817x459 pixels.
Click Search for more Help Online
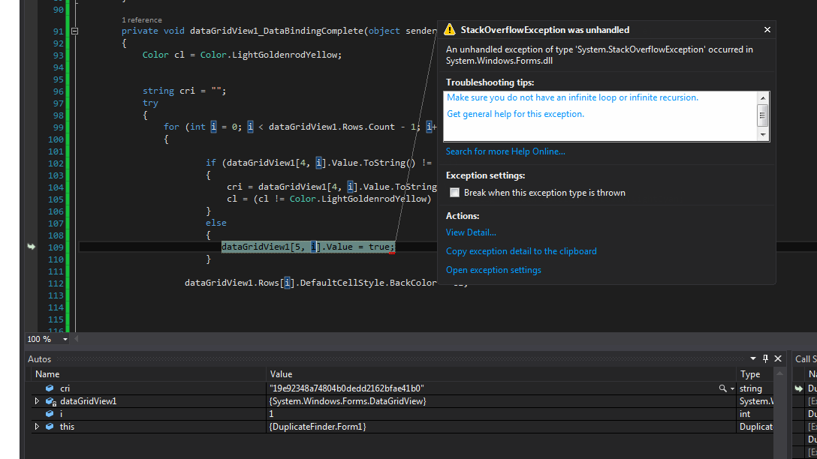coord(505,151)
